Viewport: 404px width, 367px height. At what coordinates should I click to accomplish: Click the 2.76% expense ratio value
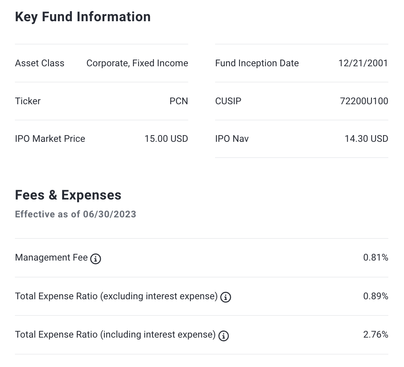coord(375,335)
